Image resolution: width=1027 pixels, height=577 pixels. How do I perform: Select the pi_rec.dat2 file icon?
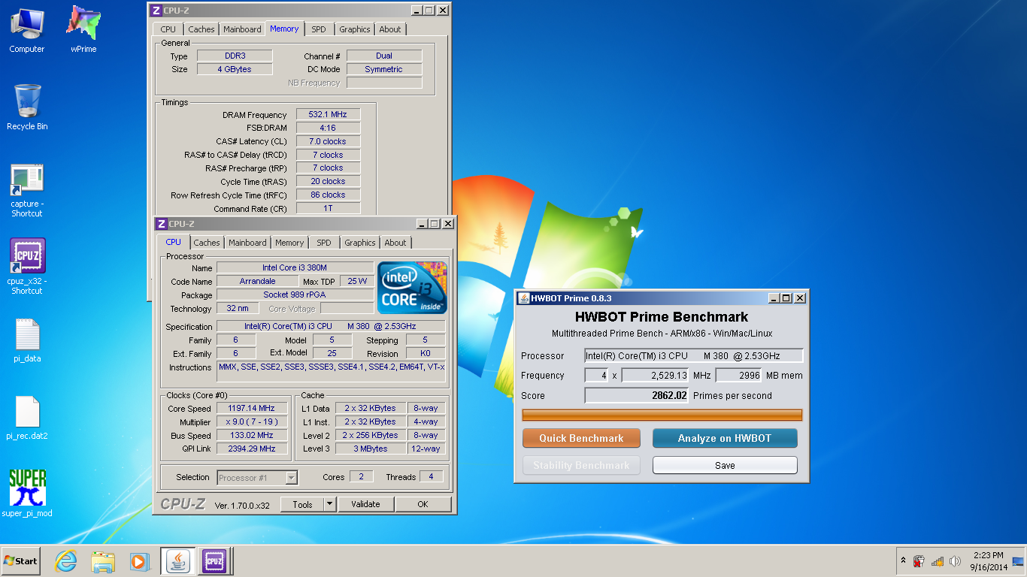[x=27, y=418]
